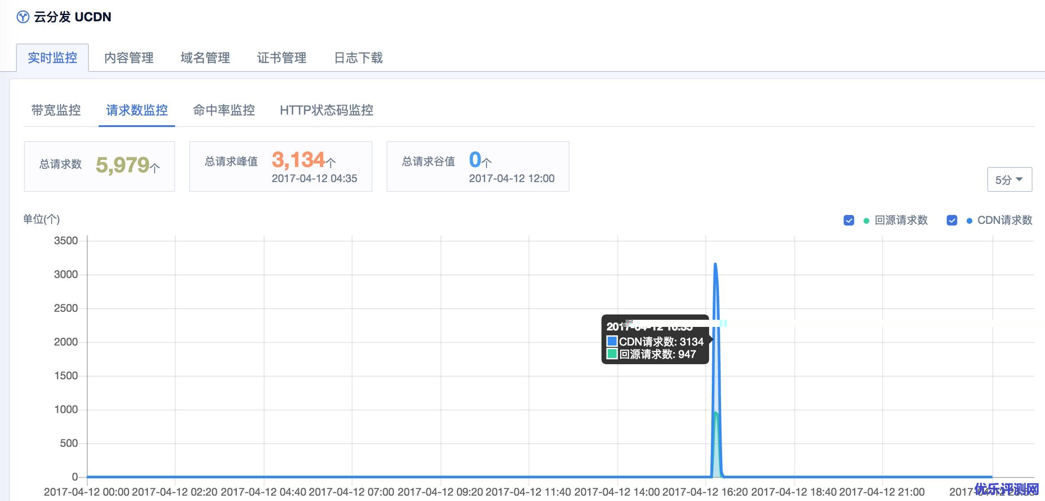
Task: Switch to 内容管理 tab
Action: point(129,58)
